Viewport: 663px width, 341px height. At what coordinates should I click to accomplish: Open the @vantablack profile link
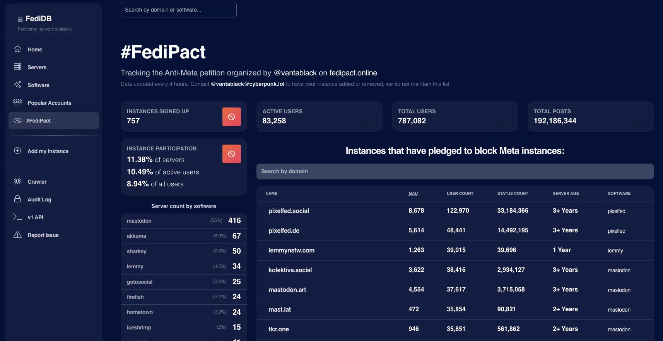pyautogui.click(x=295, y=73)
